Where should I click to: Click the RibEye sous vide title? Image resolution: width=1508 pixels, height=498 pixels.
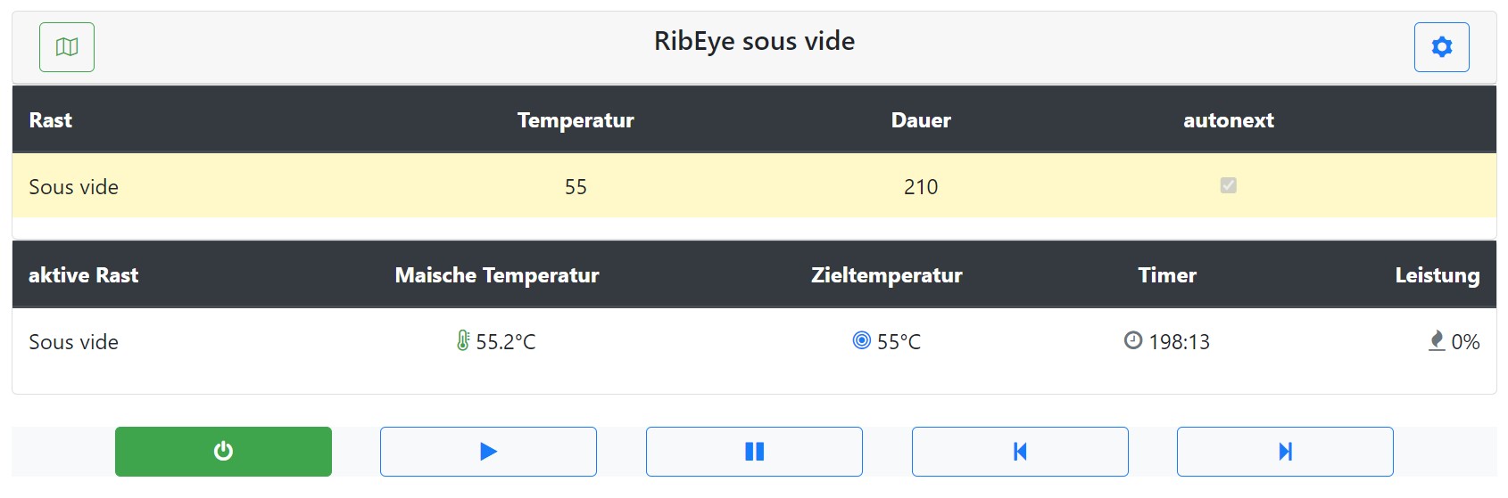[x=754, y=41]
